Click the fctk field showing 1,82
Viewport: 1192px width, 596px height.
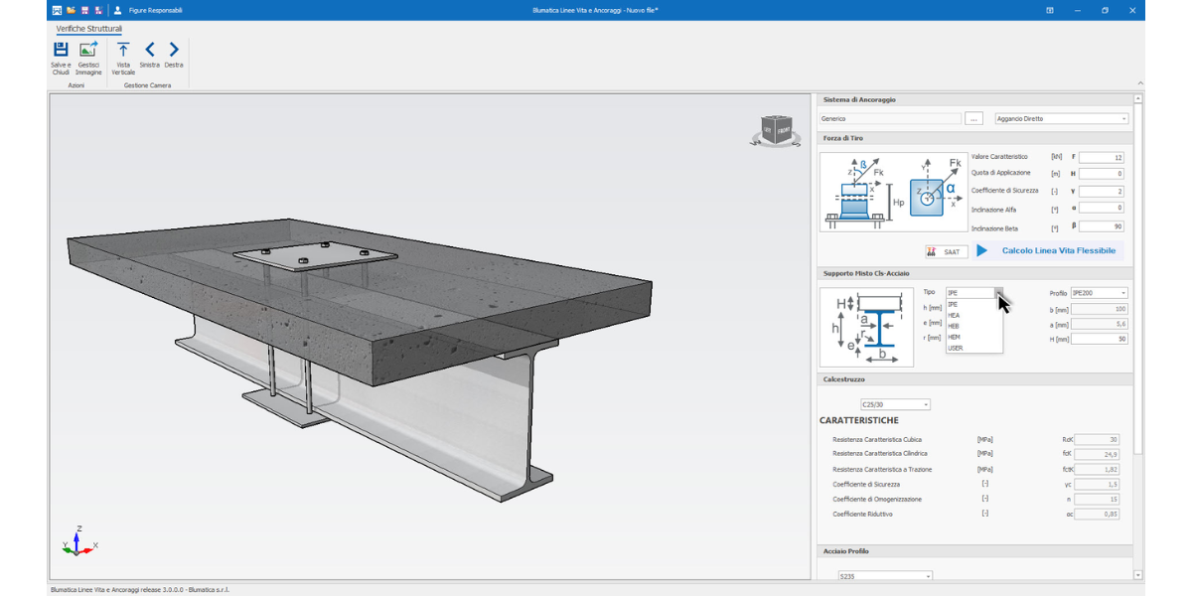point(1097,469)
